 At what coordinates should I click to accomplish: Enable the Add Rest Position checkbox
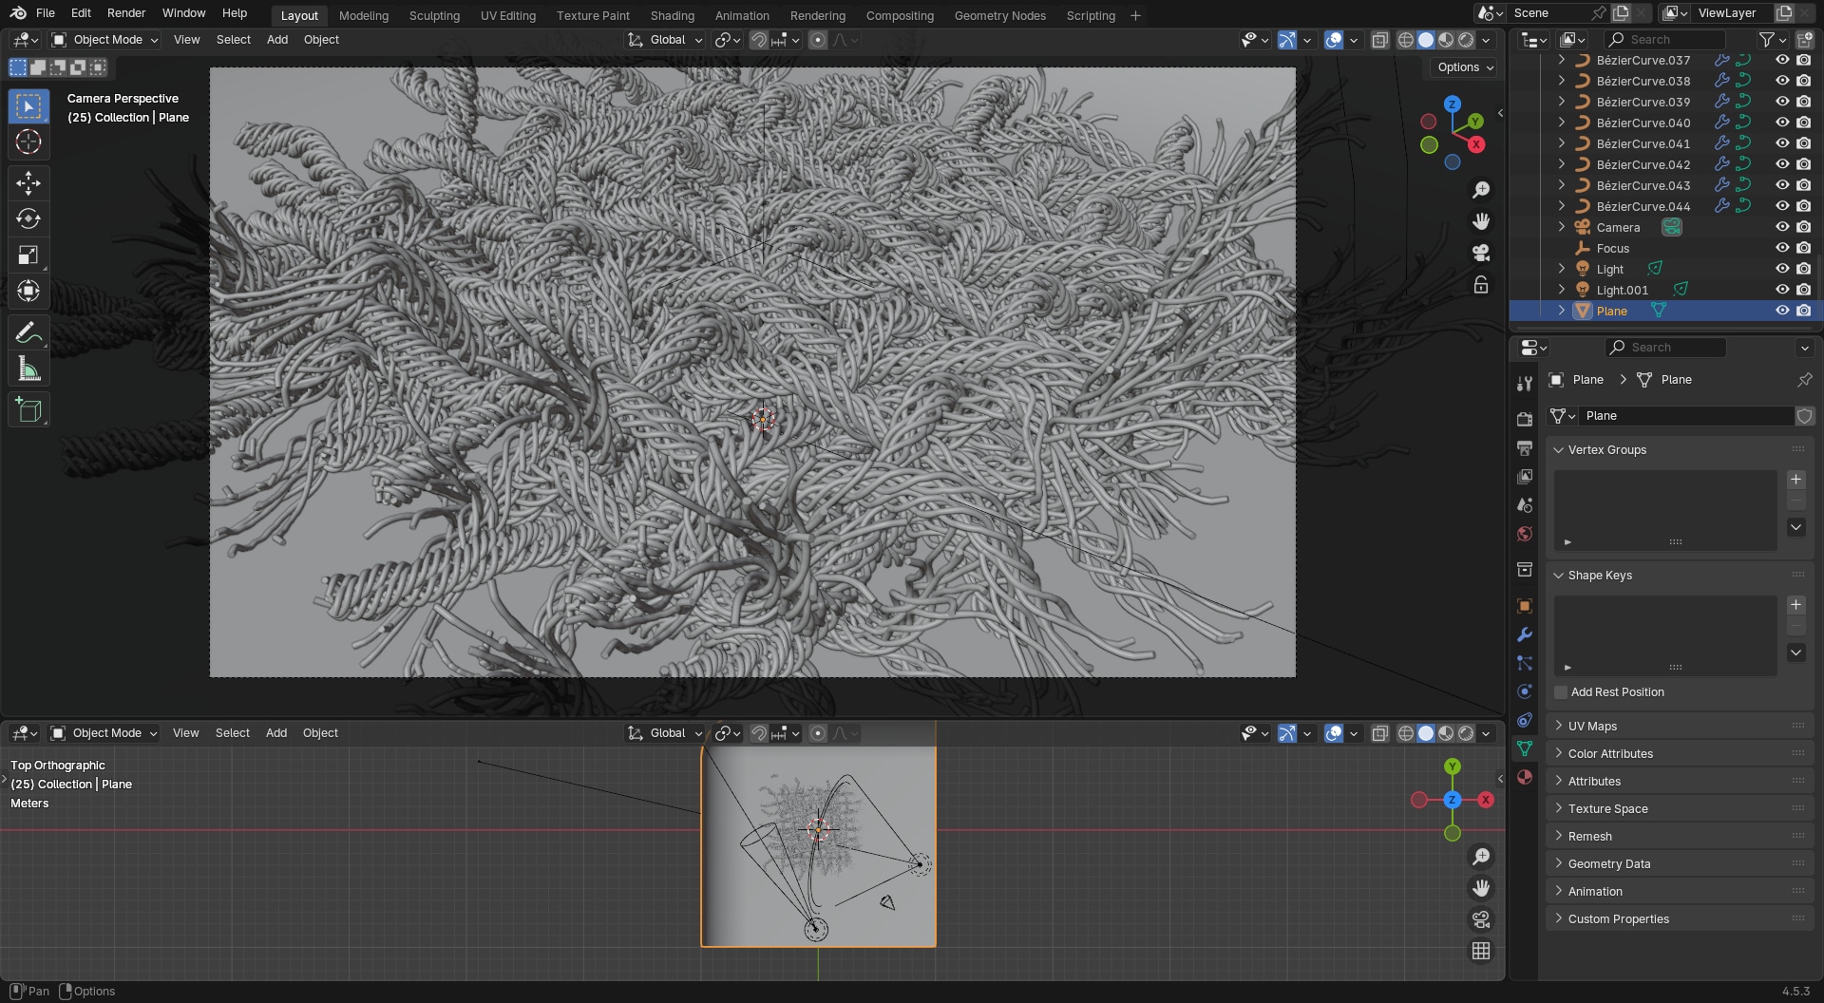(x=1561, y=692)
